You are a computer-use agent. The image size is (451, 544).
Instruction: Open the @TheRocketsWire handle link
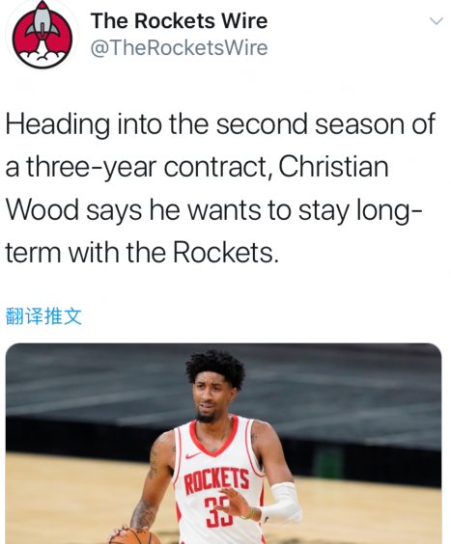[180, 47]
